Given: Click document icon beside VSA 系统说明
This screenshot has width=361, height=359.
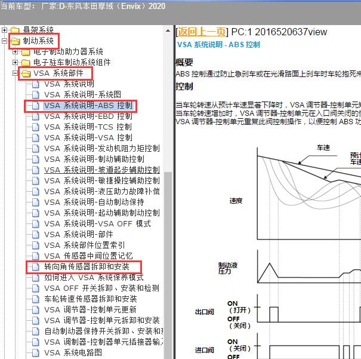Looking at the screenshot, I should tap(35, 84).
